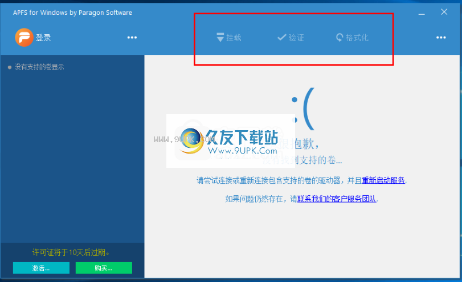Open the right-side three-dots more menu

tap(441, 38)
